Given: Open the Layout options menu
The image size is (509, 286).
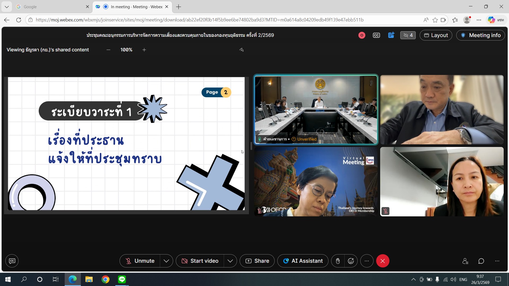Looking at the screenshot, I should [436, 35].
